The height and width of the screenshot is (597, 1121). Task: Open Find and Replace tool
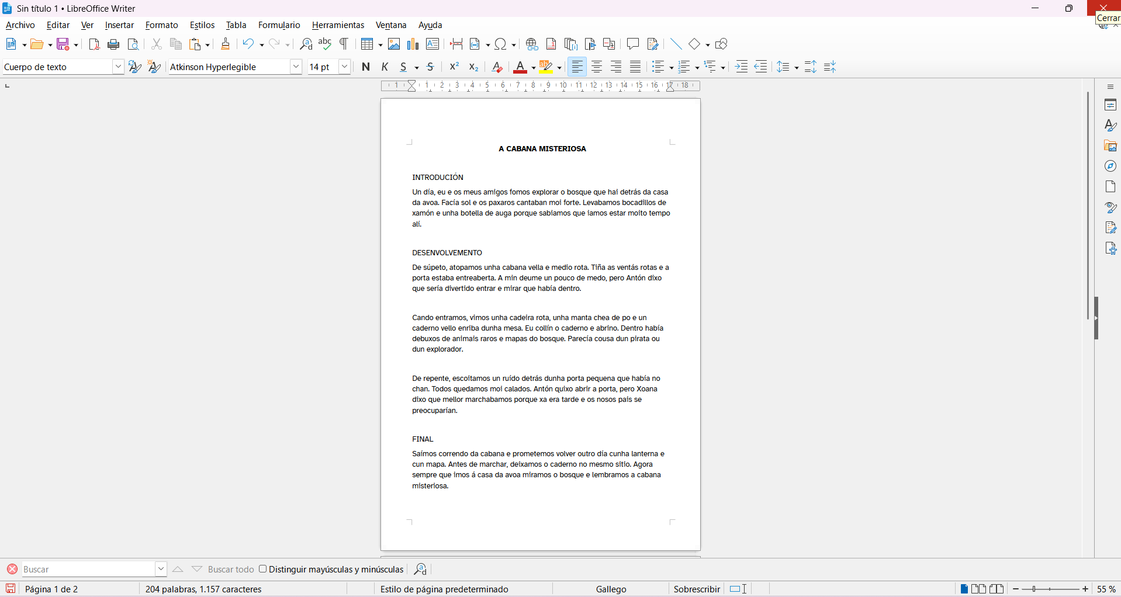(x=306, y=44)
